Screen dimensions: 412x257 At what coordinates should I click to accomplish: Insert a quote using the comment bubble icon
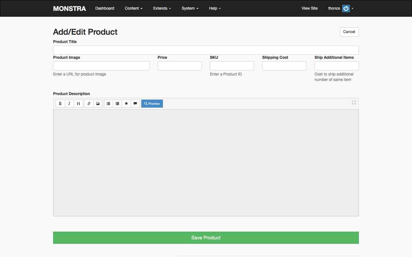tap(136, 103)
